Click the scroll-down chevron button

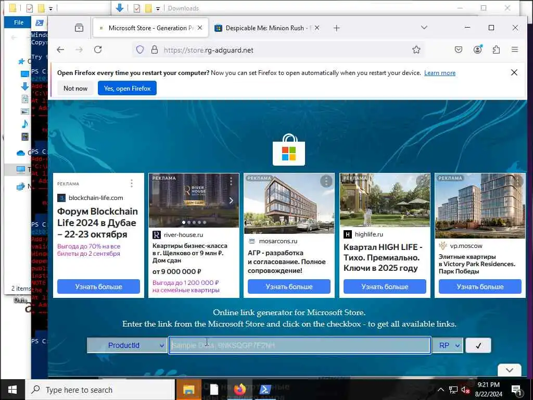click(509, 370)
